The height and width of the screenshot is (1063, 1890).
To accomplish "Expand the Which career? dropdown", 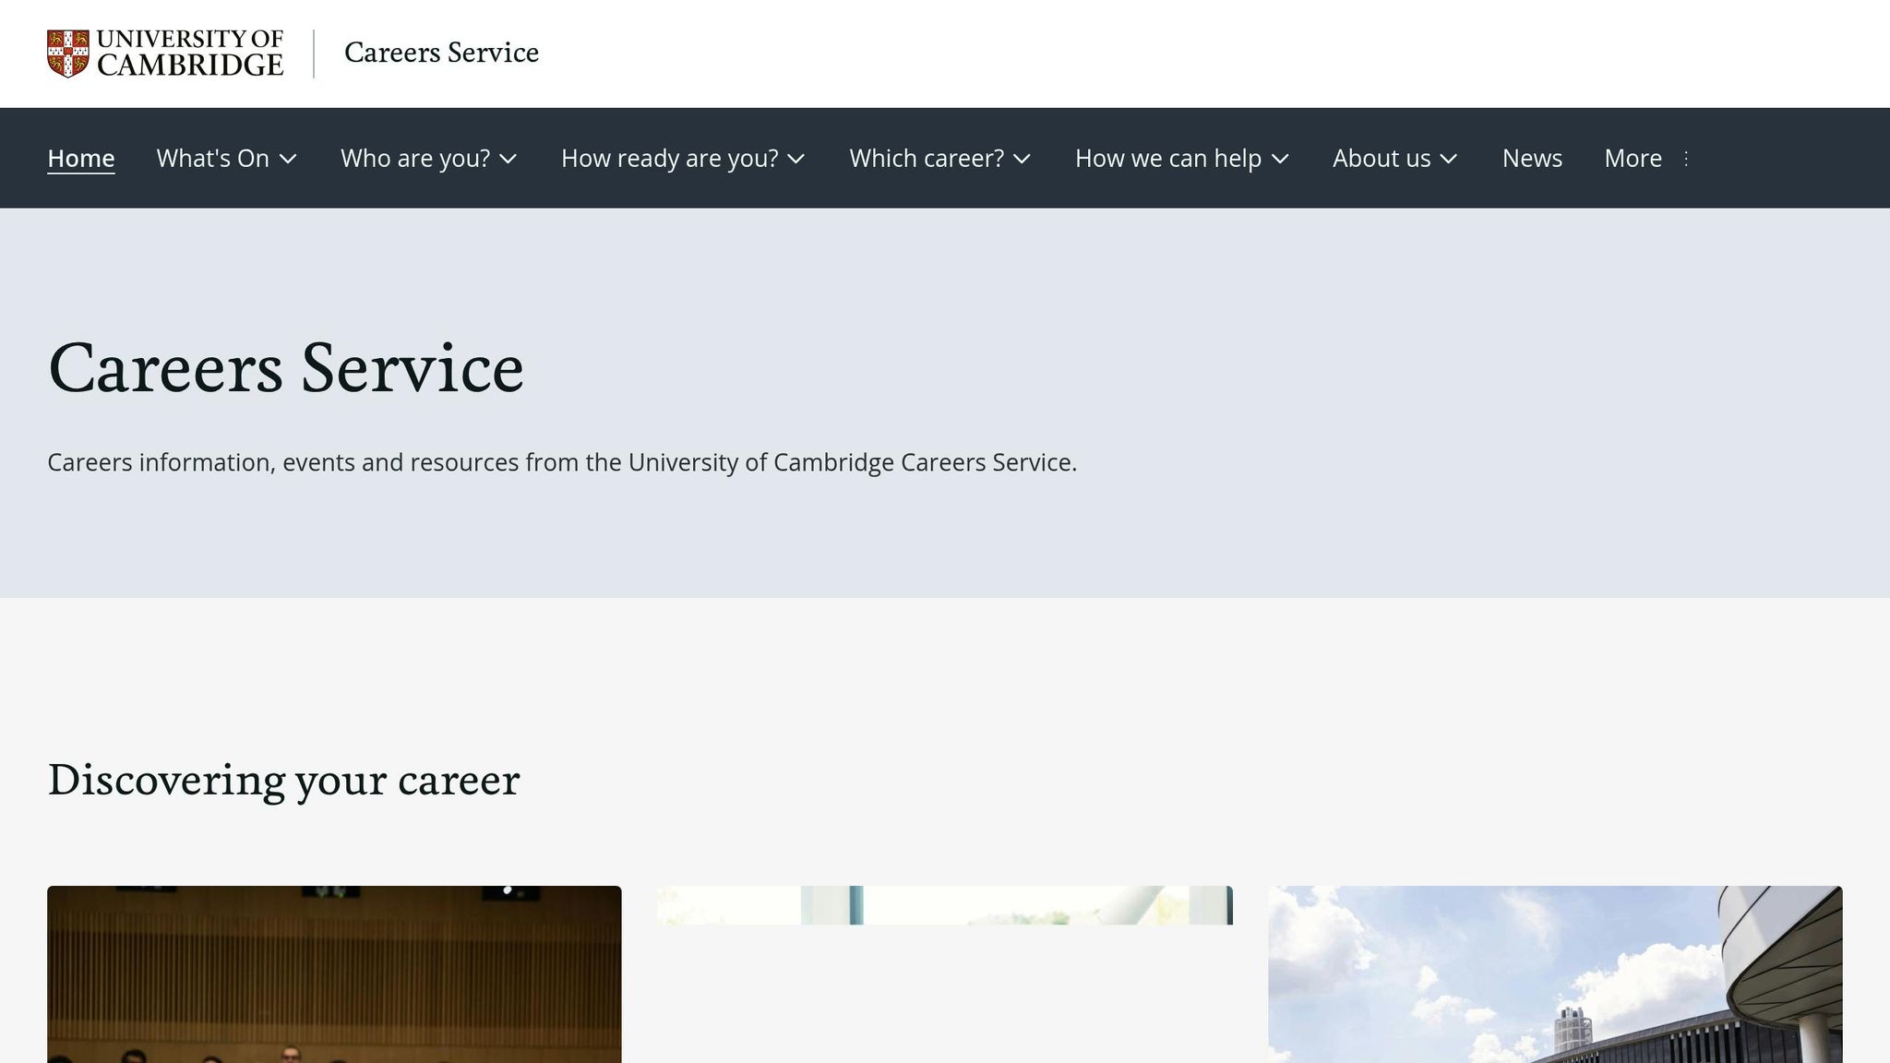I will click(x=1023, y=160).
